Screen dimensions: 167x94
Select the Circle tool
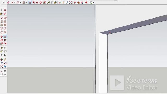[2, 25]
